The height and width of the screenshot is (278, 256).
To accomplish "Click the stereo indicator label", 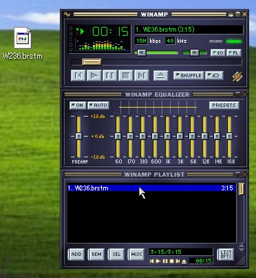I will 234,41.
